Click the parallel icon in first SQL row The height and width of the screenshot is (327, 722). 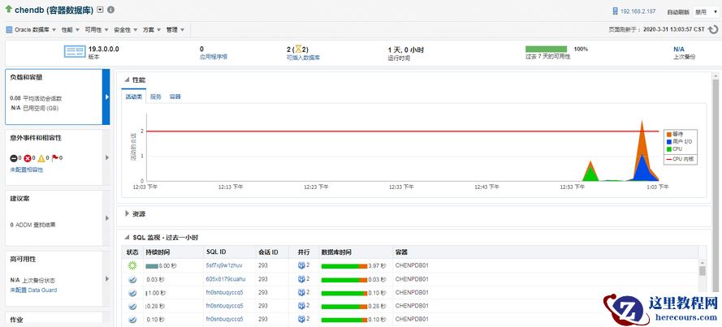(x=302, y=265)
